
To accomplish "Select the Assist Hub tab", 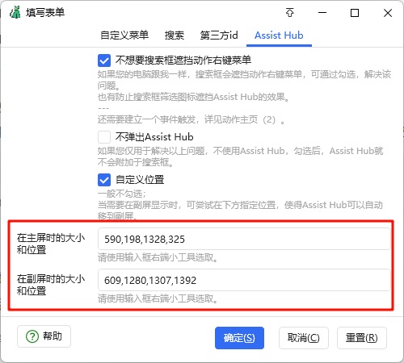I will pyautogui.click(x=279, y=35).
